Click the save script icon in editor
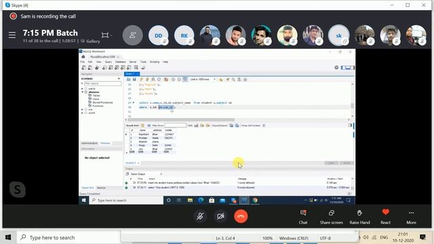 point(134,79)
